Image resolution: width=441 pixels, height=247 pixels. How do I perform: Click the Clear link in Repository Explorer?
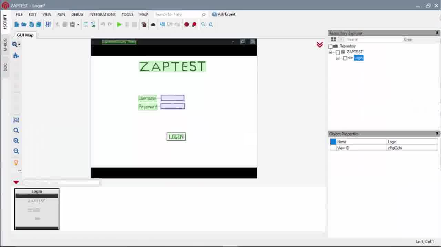[408, 40]
